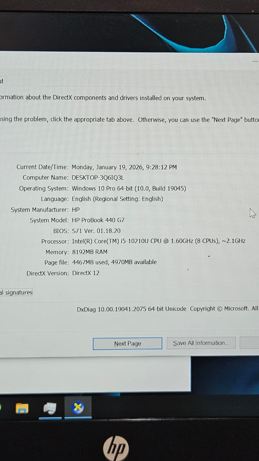Switch to the partially visible Input tab
The height and width of the screenshot is (461, 259).
coord(2,81)
